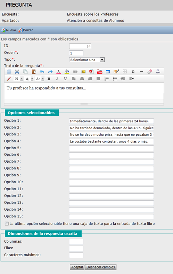Insert a YouTube video
This screenshot has width=173, height=274.
100,72
